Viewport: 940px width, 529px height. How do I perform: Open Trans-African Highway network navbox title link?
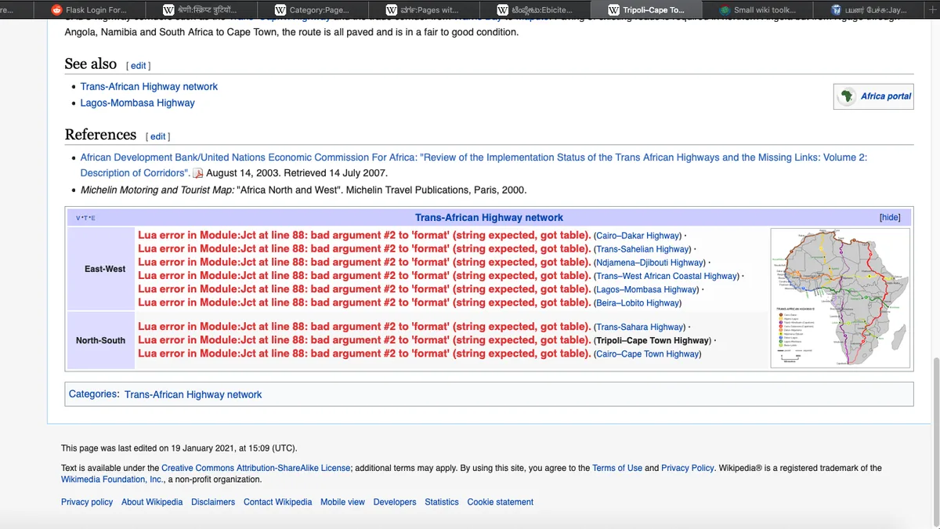click(x=489, y=218)
